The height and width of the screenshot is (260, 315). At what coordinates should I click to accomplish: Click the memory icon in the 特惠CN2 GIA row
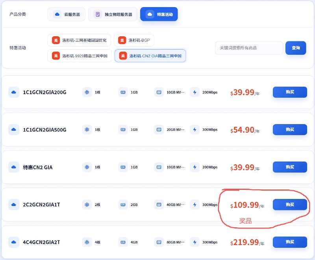pyautogui.click(x=123, y=167)
